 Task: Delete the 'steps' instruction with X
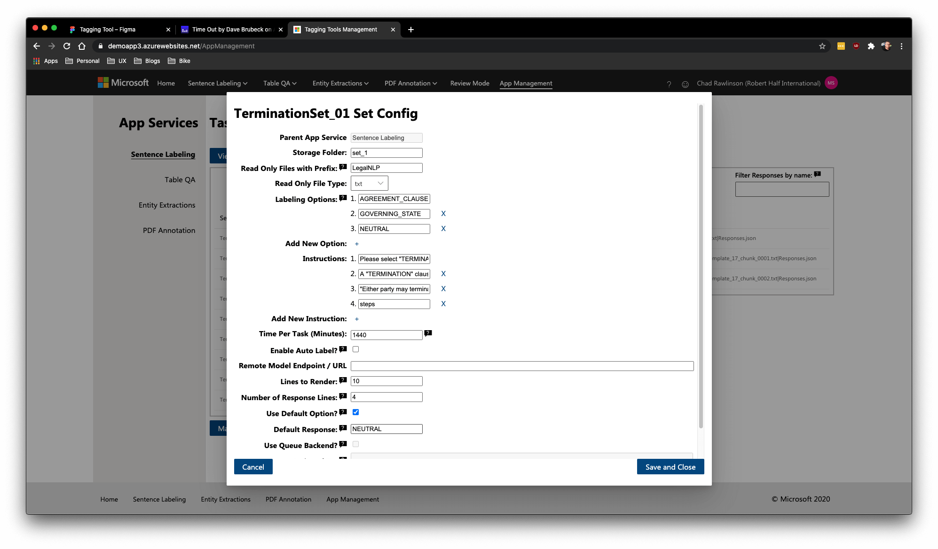[x=443, y=304]
